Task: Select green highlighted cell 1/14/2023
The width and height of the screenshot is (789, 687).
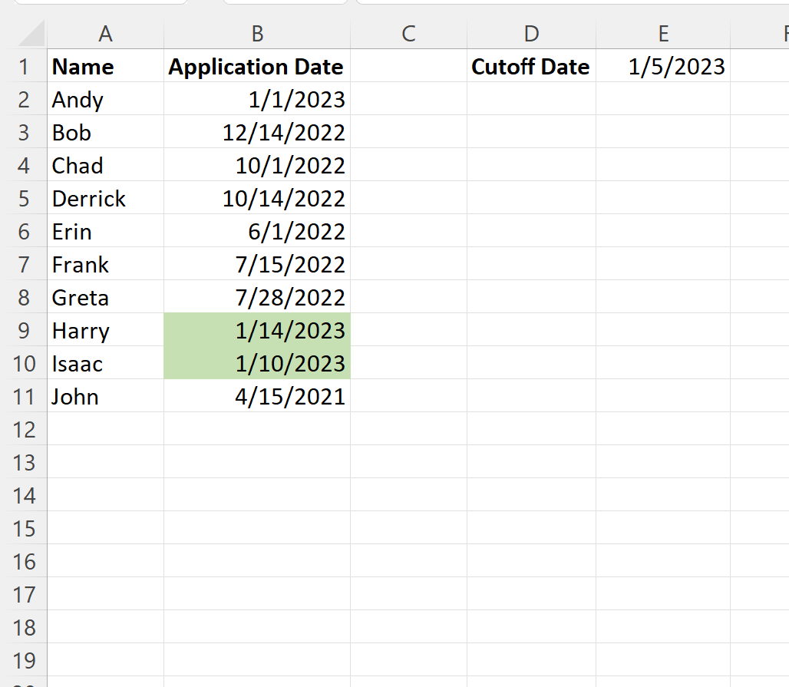Action: click(x=257, y=330)
